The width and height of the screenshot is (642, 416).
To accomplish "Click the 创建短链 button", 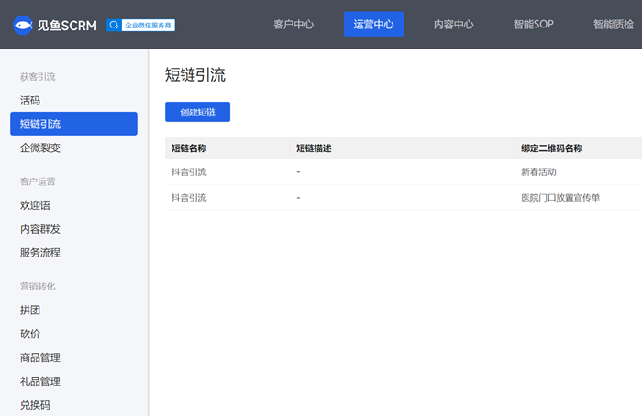I will 197,112.
